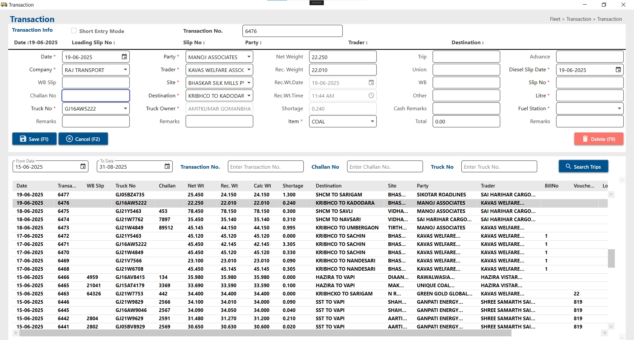
Task: Click KRIBHCKO TO SARIGAM destination cell
Action: pyautogui.click(x=344, y=294)
